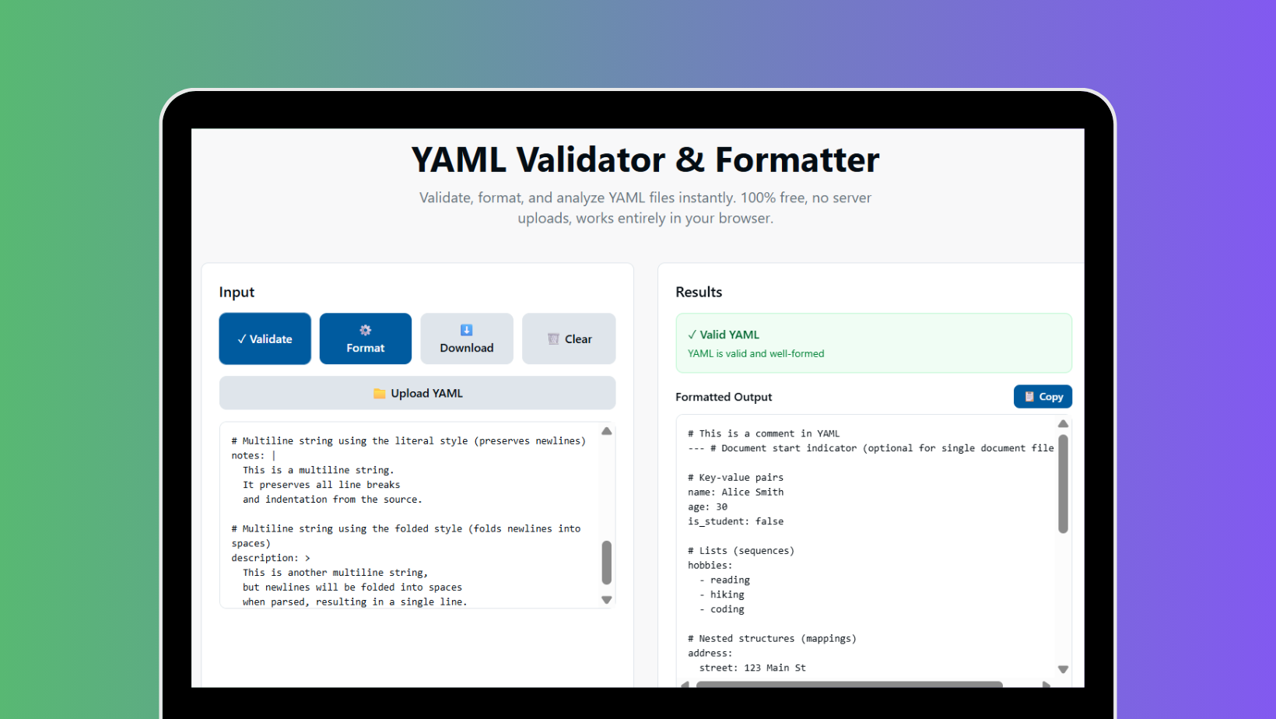1276x719 pixels.
Task: Clear the YAML input
Action: coord(569,338)
